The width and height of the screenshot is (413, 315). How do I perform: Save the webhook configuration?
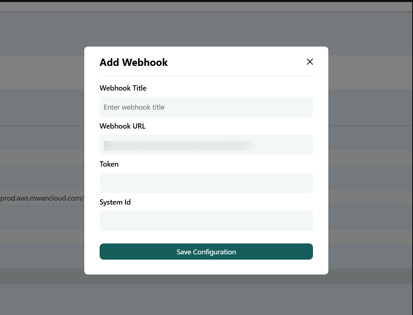tap(206, 252)
